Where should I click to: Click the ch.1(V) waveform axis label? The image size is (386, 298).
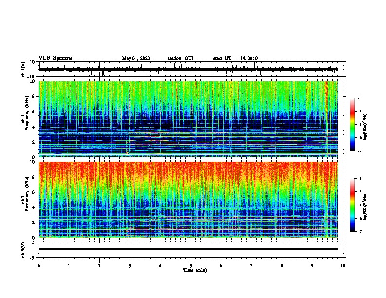pos(23,69)
